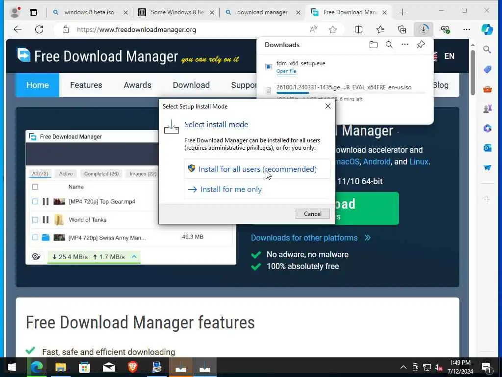Open Brave browser from the taskbar
Image resolution: width=502 pixels, height=377 pixels.
(x=132, y=367)
